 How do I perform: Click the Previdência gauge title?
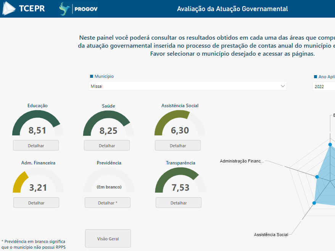pyautogui.click(x=109, y=163)
